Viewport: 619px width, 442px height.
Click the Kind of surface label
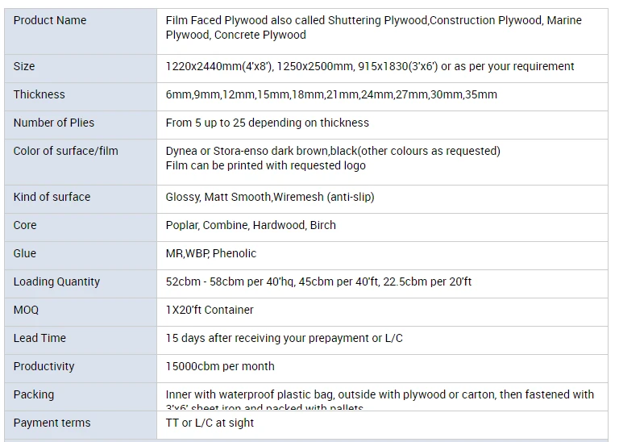coord(52,197)
